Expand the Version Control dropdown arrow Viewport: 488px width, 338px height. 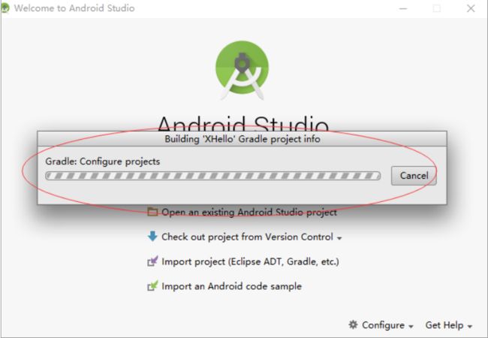tap(339, 238)
